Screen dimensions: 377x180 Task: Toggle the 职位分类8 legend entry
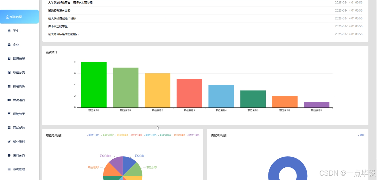[193, 135]
